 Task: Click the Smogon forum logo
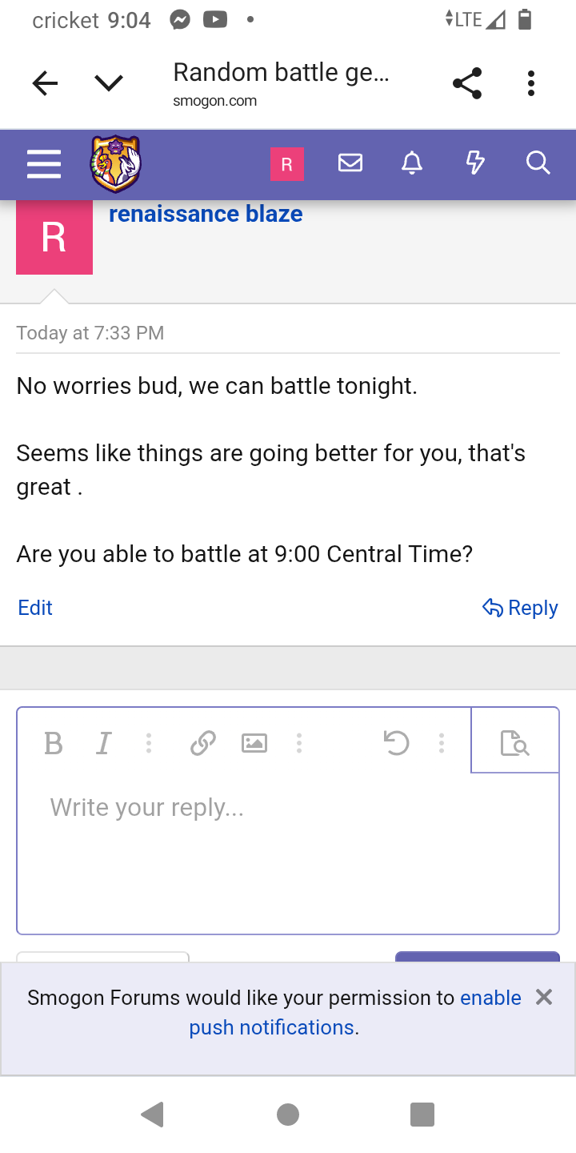(116, 163)
